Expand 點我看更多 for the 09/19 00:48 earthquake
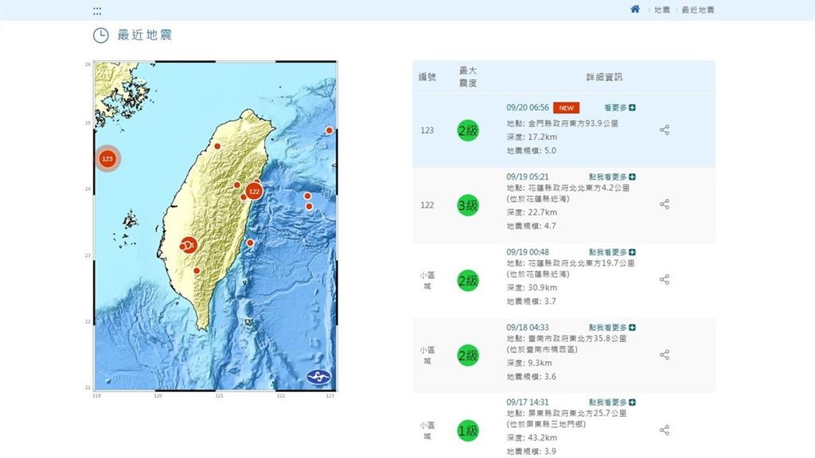The height and width of the screenshot is (458, 815). click(x=612, y=252)
